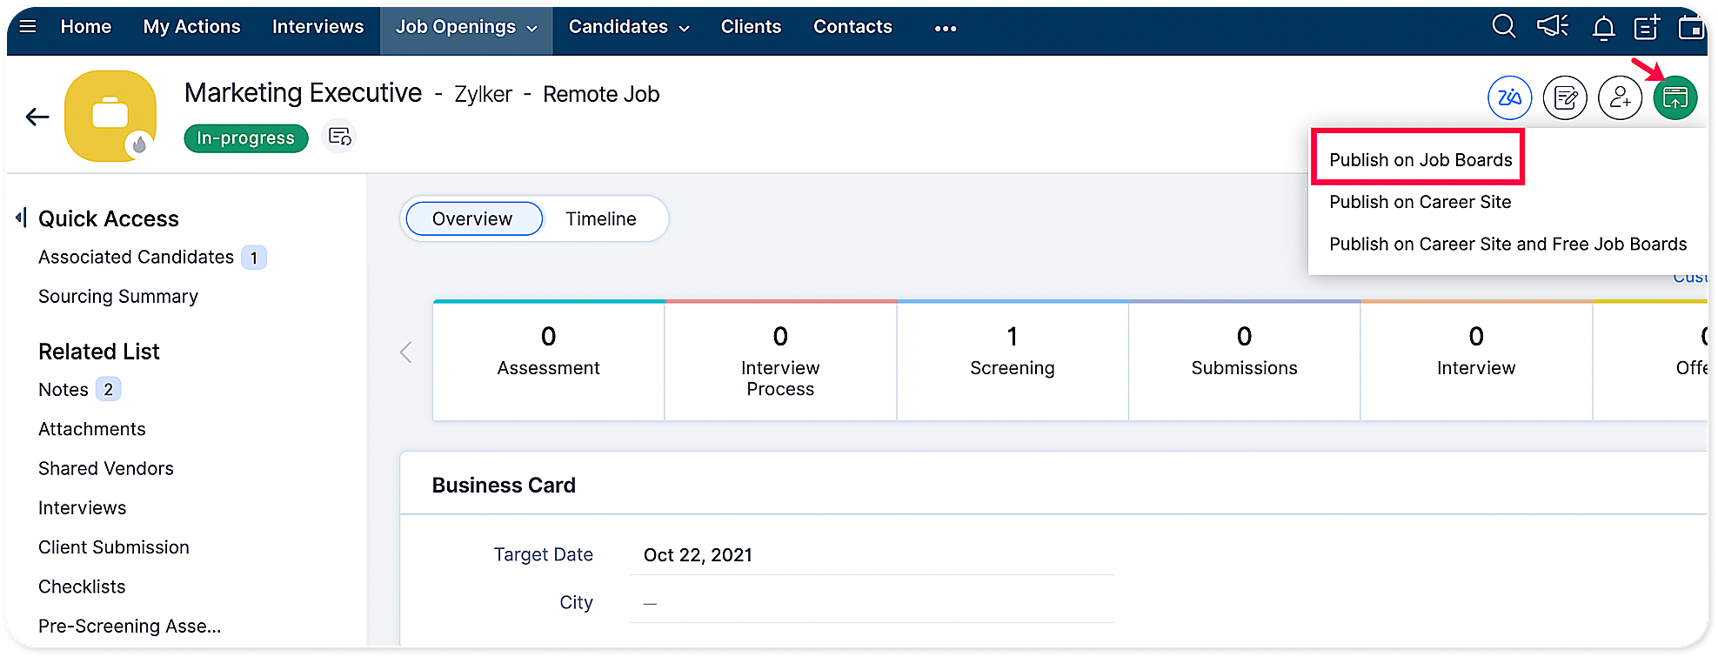Click the green publish job icon

pyautogui.click(x=1675, y=97)
